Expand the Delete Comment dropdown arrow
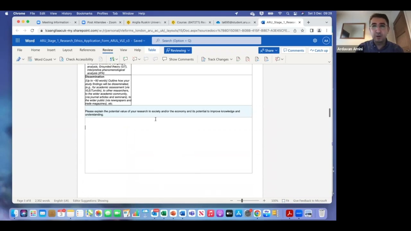411x231 pixels. [139, 59]
